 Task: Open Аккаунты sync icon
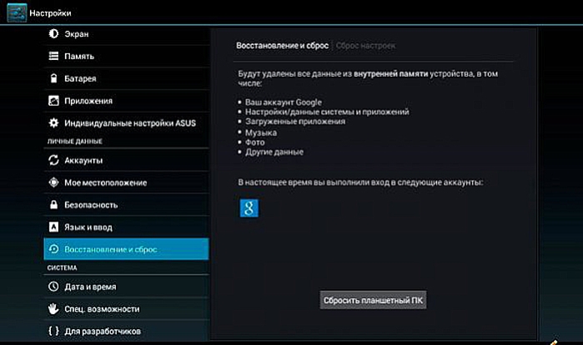pyautogui.click(x=53, y=160)
